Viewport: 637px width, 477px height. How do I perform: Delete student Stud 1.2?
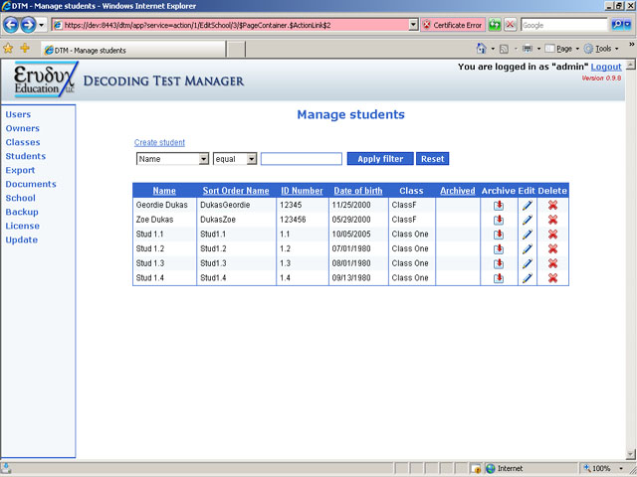coord(552,249)
